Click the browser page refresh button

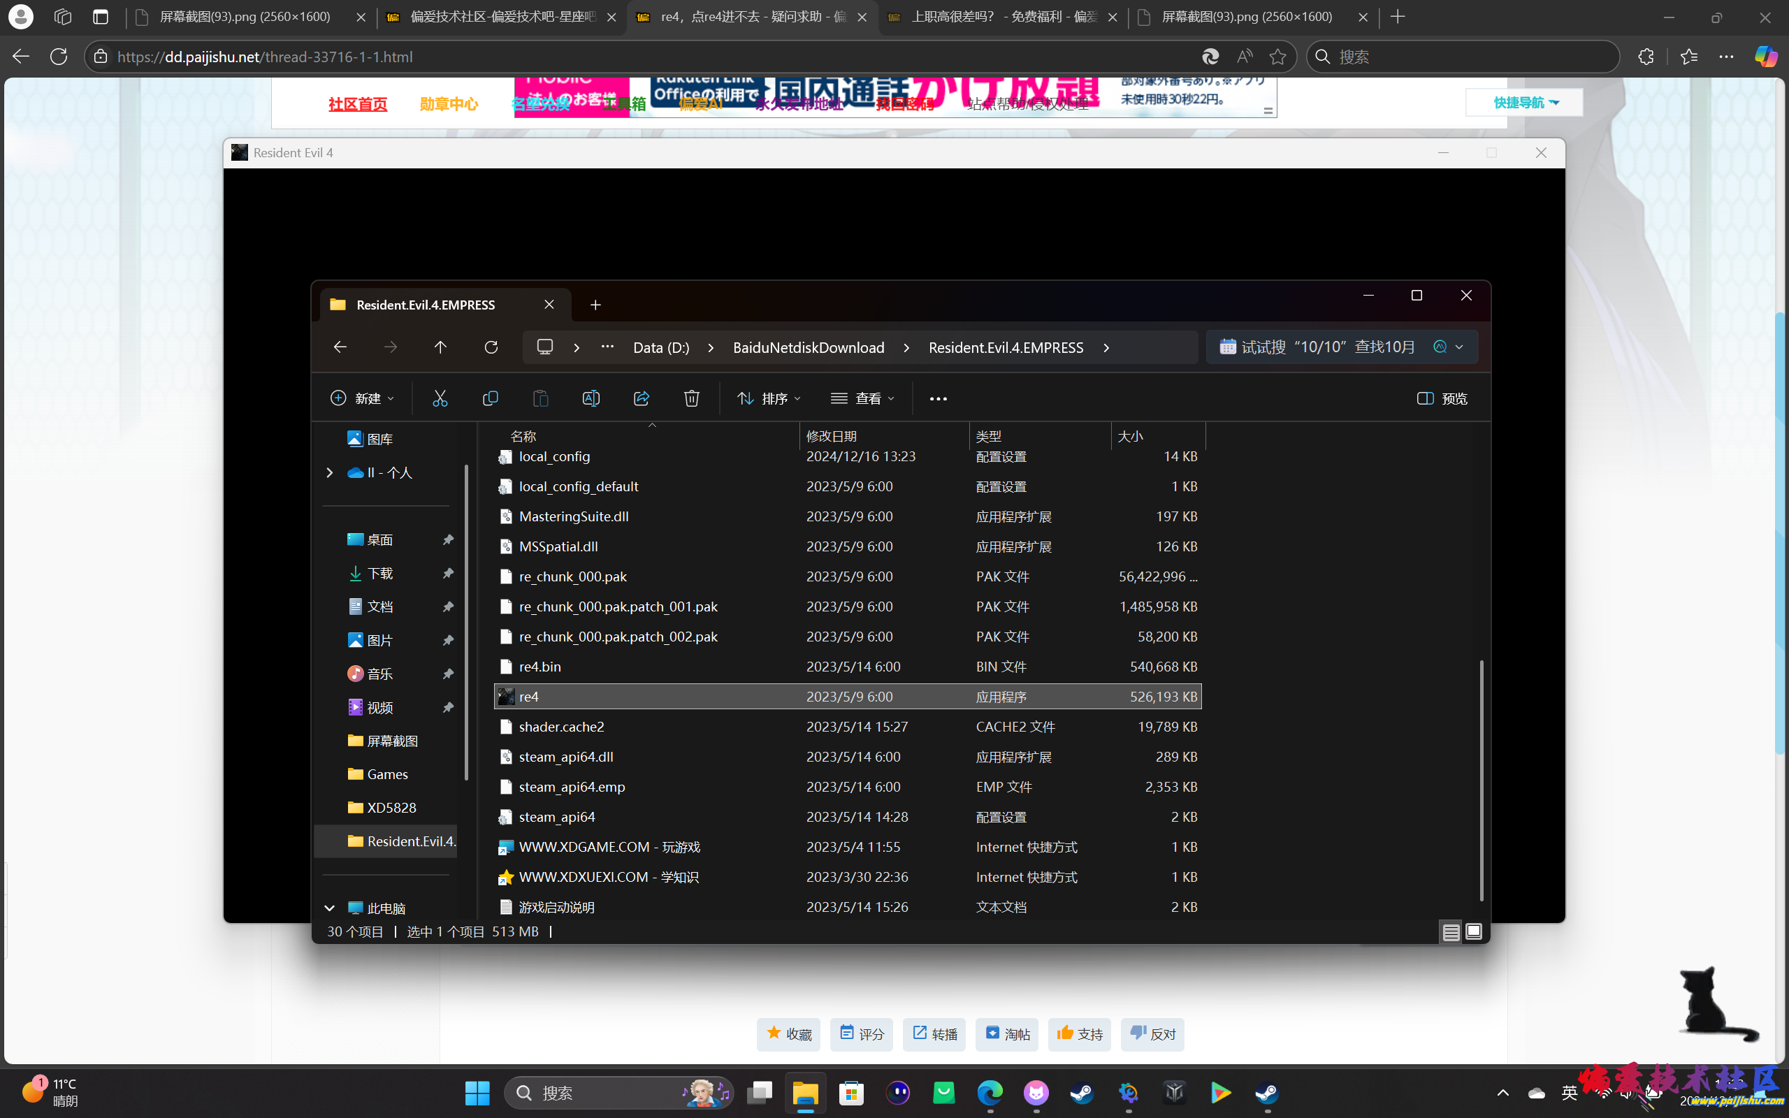coord(59,56)
